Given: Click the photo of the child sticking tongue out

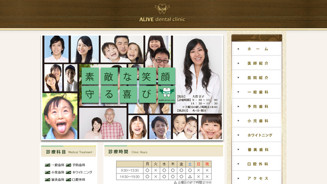Looking at the screenshot, I should (x=60, y=116).
